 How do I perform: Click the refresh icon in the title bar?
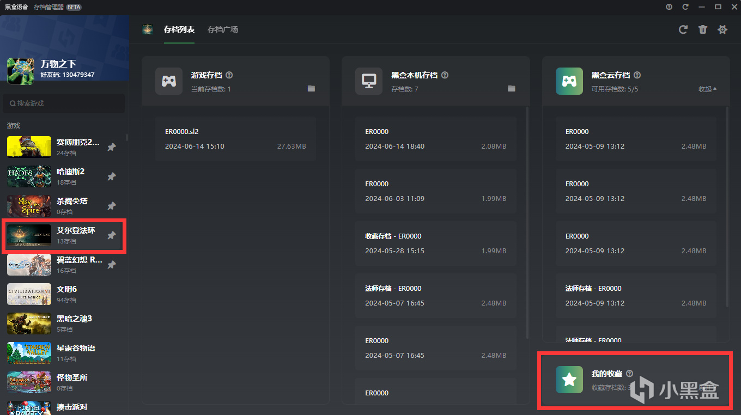(x=685, y=7)
